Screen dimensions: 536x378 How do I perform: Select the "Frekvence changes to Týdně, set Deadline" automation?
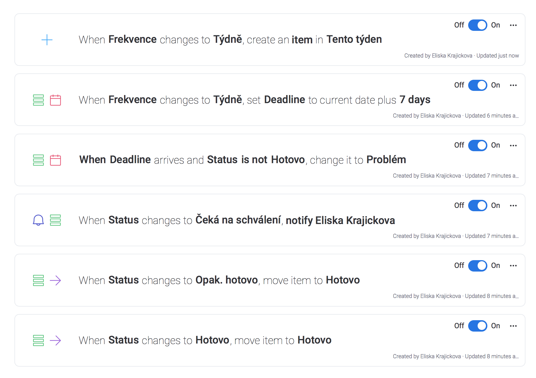(254, 100)
